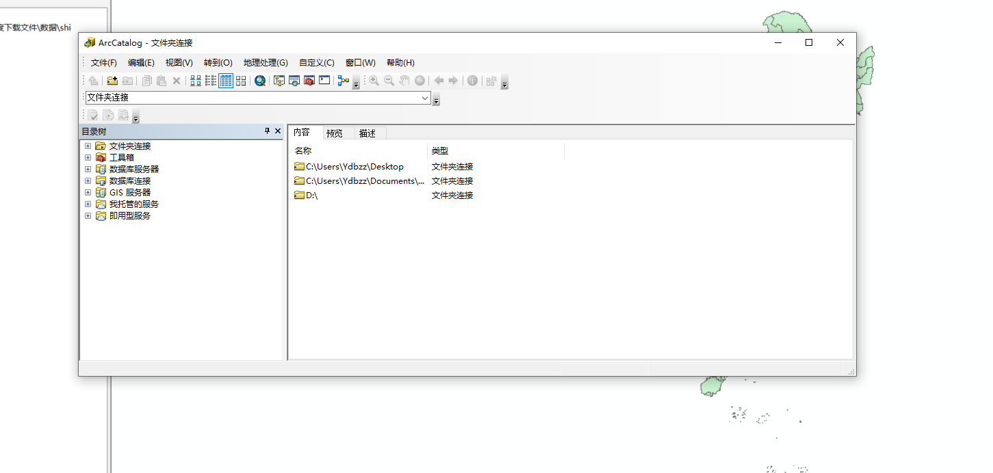Click the Identify information icon
Image resolution: width=993 pixels, height=473 pixels.
coord(472,80)
